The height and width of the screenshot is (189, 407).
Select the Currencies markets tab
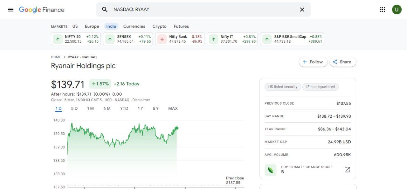click(134, 26)
